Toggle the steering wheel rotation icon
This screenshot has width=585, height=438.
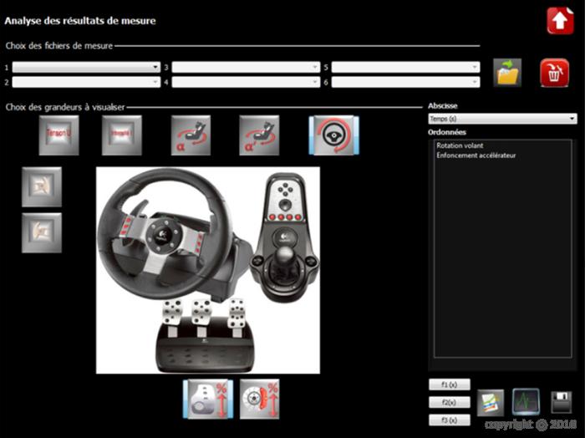pyautogui.click(x=334, y=135)
